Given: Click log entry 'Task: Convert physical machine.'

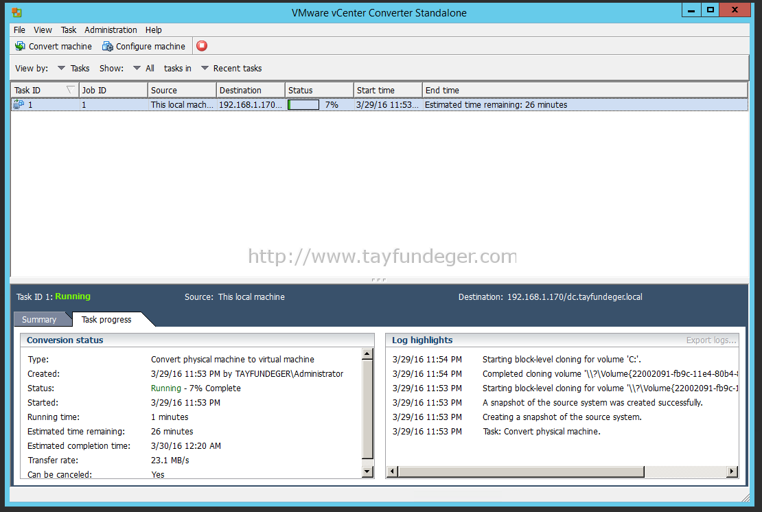Looking at the screenshot, I should 542,432.
